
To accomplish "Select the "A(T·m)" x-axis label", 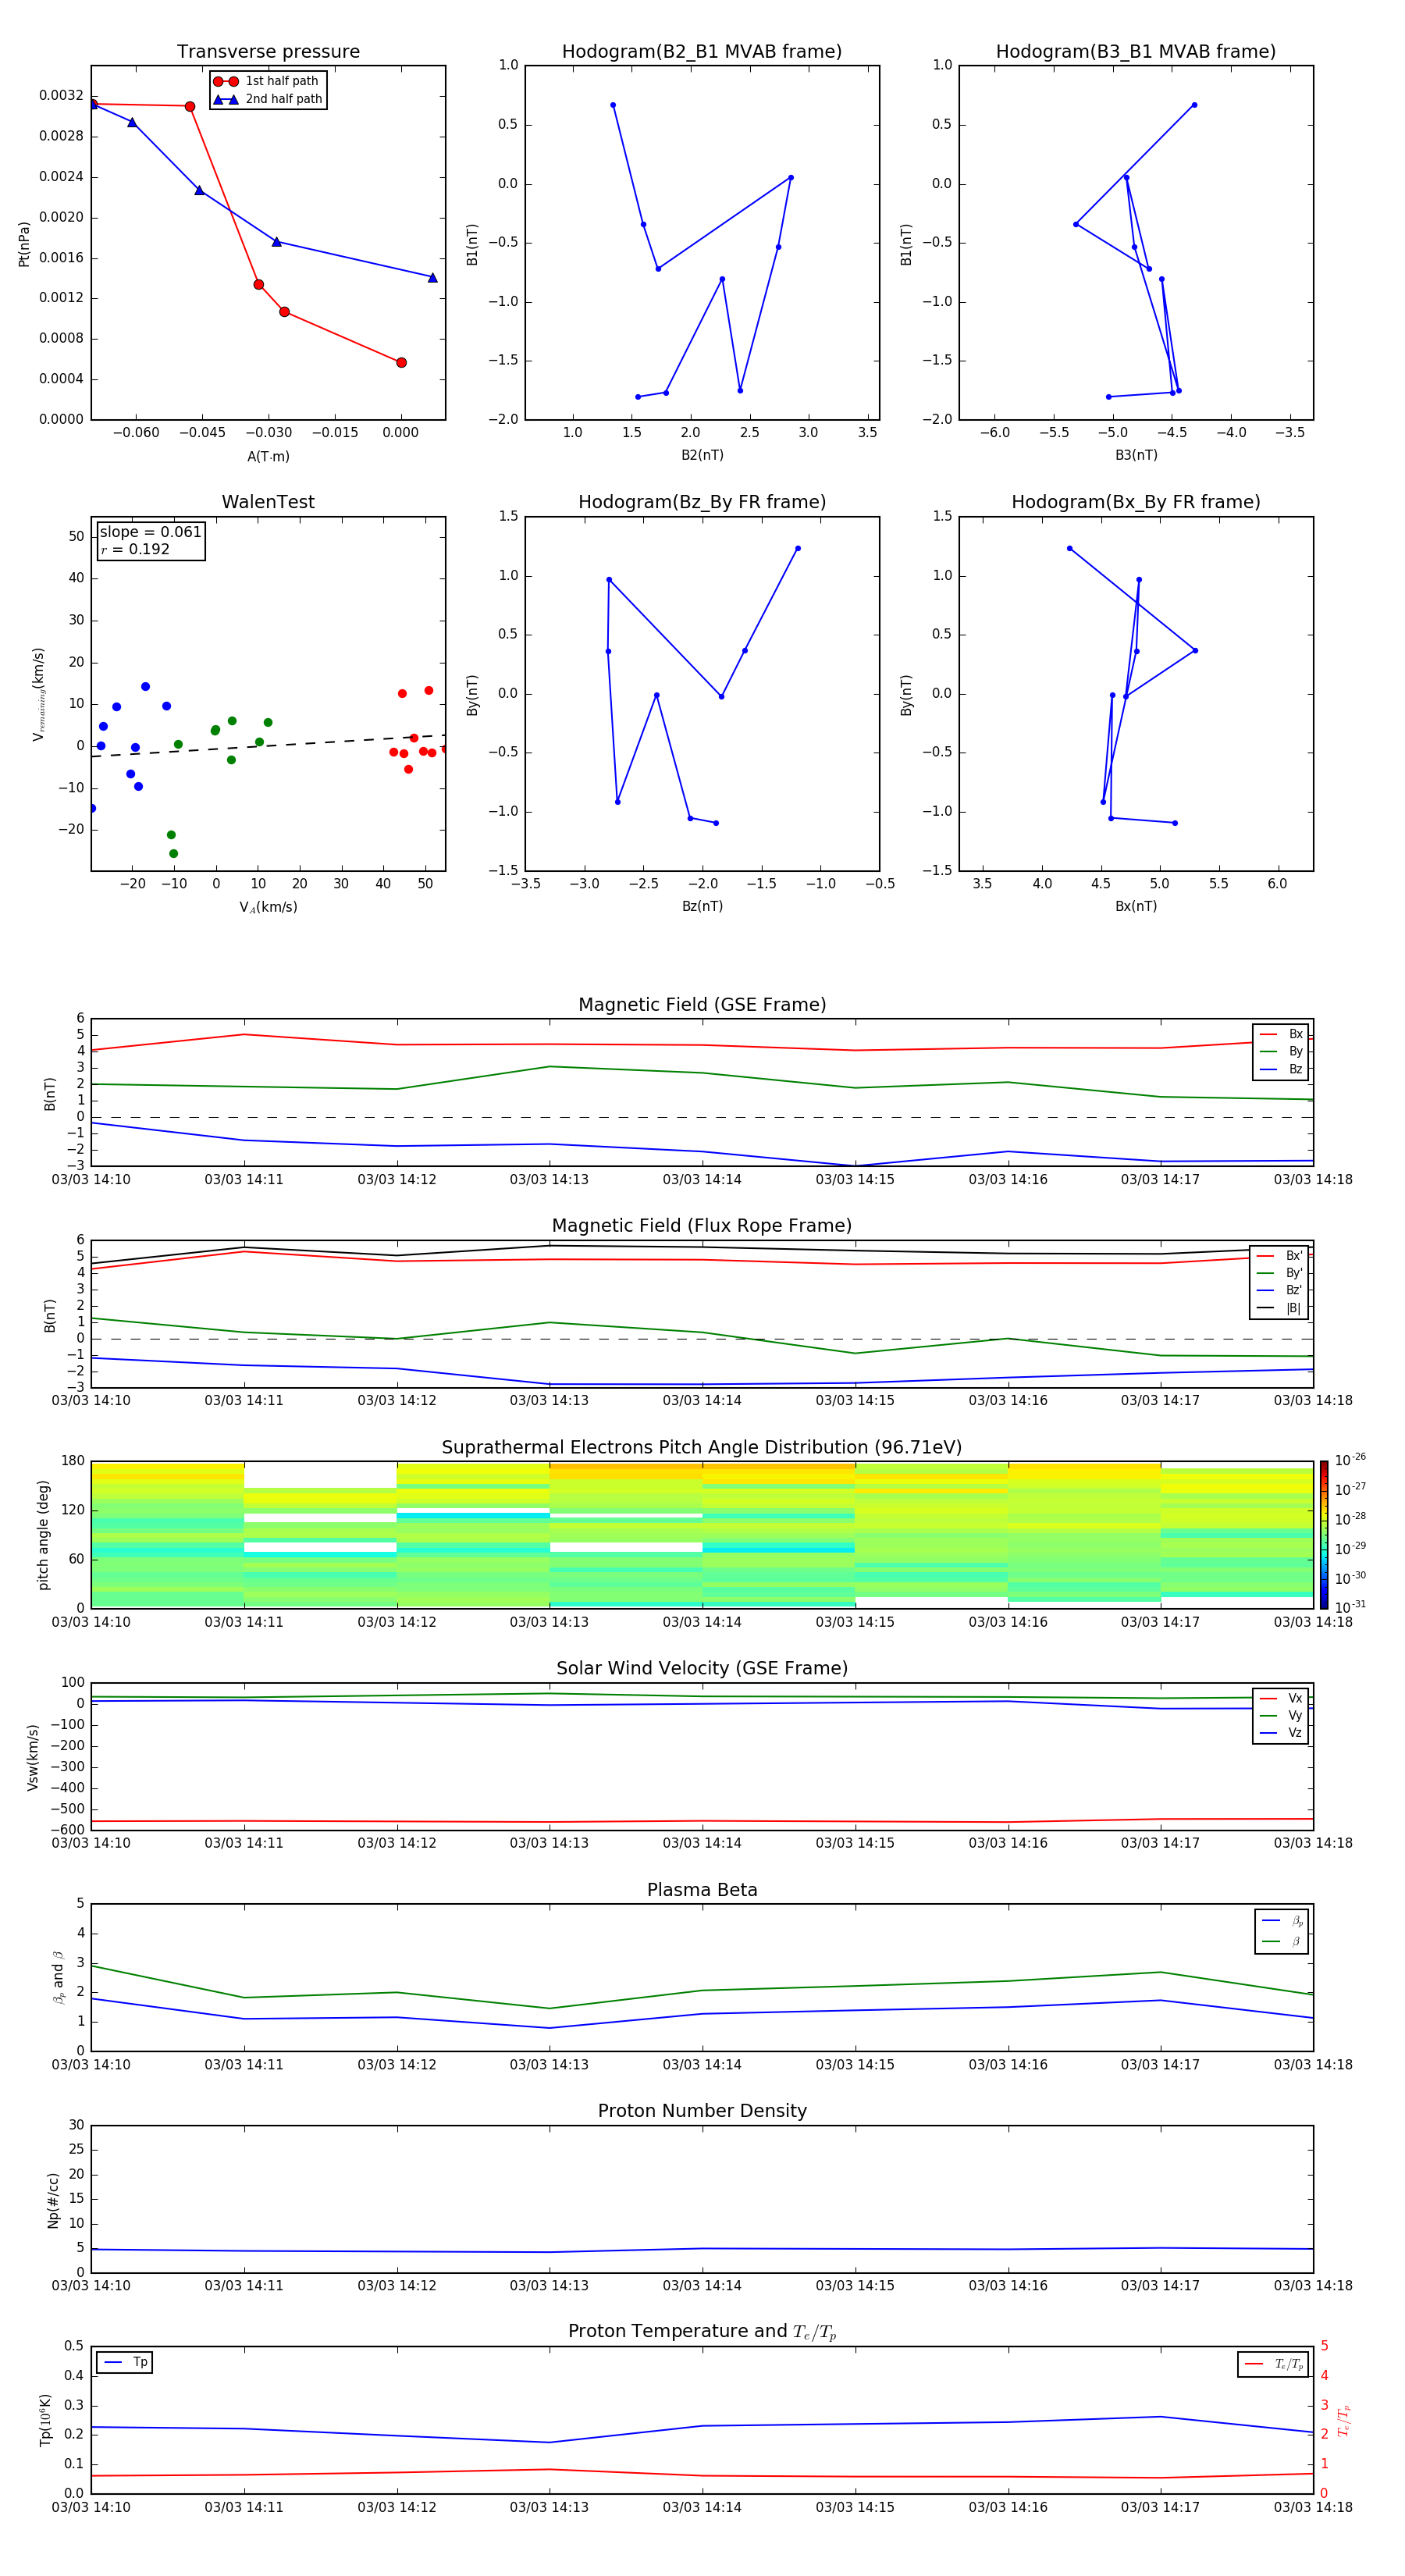I will pos(268,456).
